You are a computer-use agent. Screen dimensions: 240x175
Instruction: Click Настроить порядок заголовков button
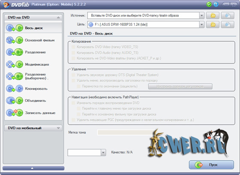point(180,86)
